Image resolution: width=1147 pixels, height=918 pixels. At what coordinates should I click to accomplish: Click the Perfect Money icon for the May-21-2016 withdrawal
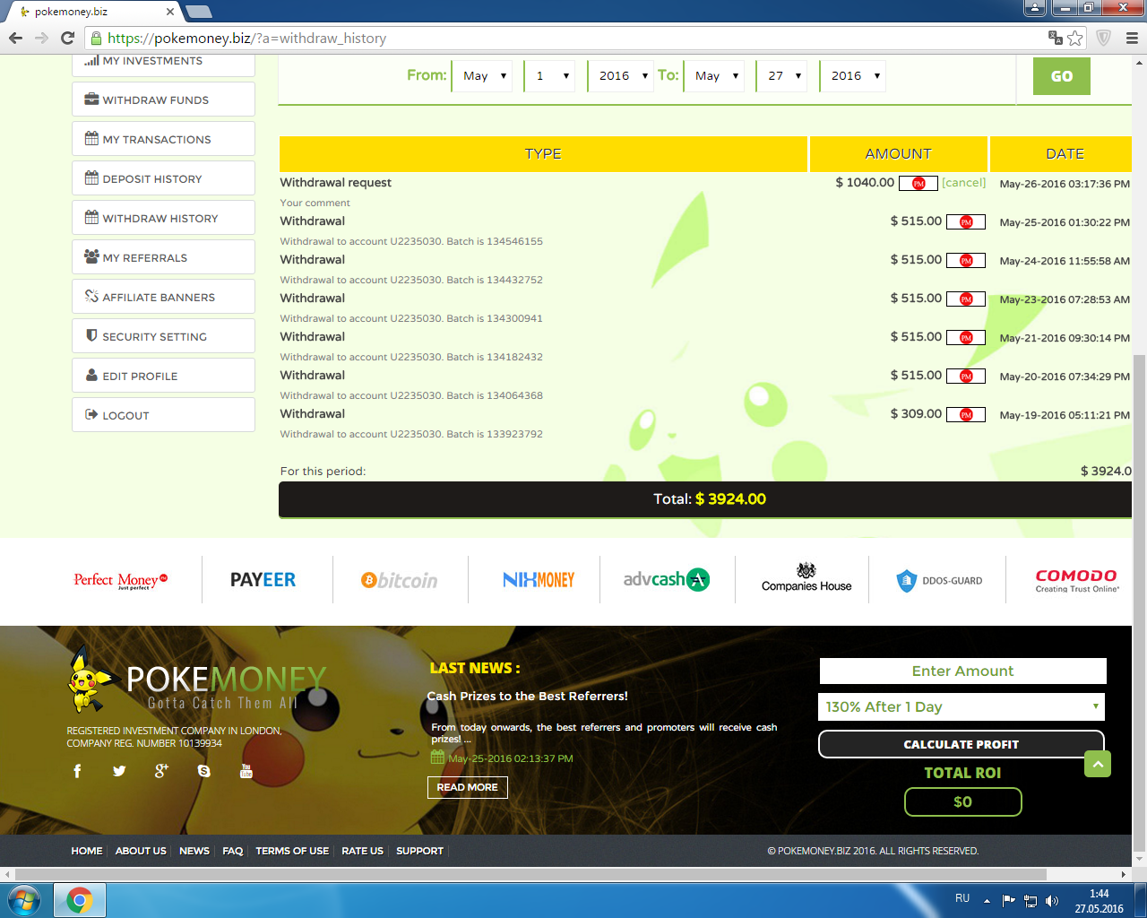point(966,337)
